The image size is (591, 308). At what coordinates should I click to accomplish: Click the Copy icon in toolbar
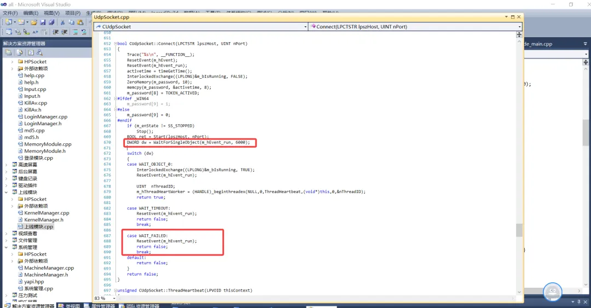click(71, 22)
